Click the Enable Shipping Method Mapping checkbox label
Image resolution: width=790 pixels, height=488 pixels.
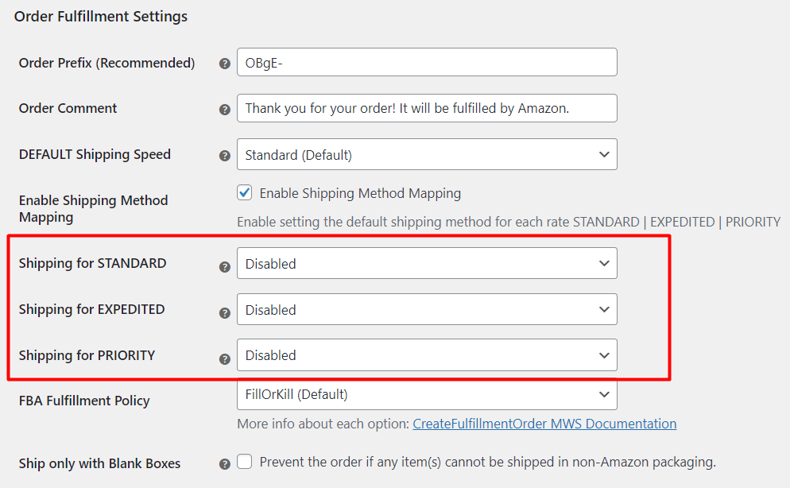pos(360,193)
